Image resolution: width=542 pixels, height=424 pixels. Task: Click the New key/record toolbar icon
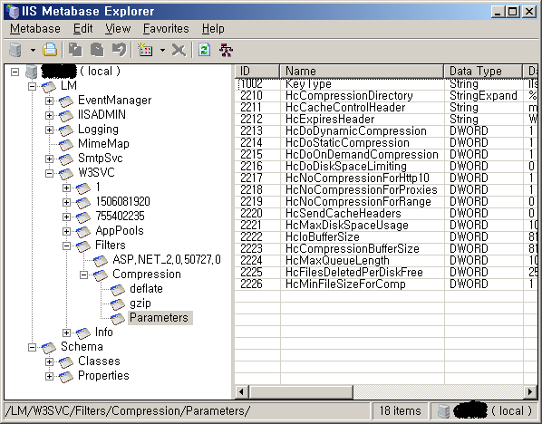145,50
